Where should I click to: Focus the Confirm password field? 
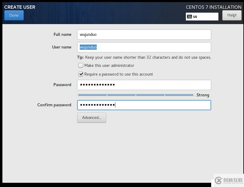click(x=144, y=105)
